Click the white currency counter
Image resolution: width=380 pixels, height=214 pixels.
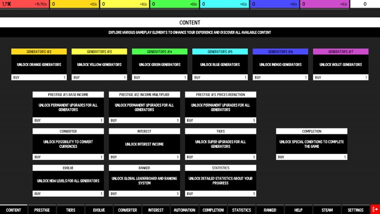pyautogui.click(x=365, y=4)
